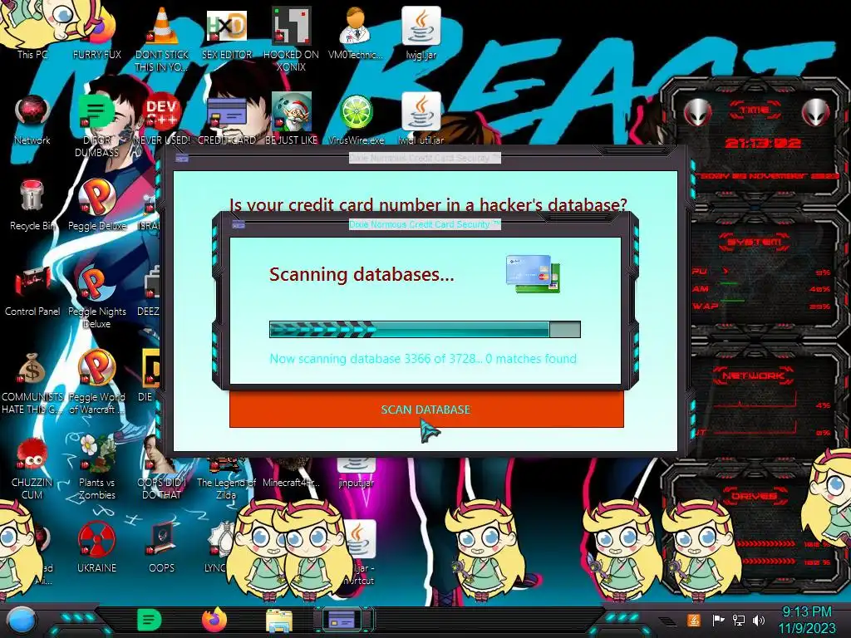
Task: Click the scanning dialog window menu icon
Action: [x=239, y=224]
